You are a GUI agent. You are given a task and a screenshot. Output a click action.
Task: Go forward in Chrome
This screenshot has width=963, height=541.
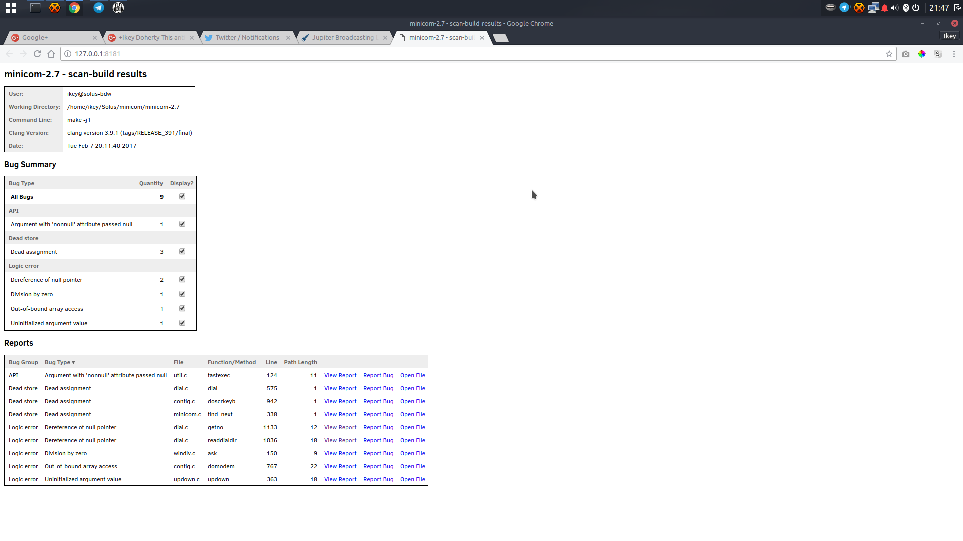23,54
